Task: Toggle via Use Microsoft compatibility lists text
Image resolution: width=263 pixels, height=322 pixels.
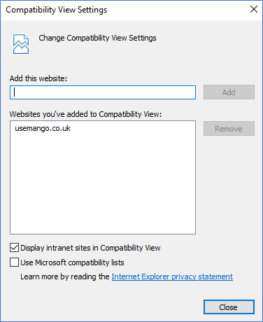Action: 72,262
